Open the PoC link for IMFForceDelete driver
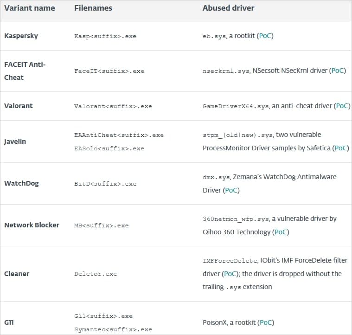This screenshot has width=352, height=335. [230, 274]
